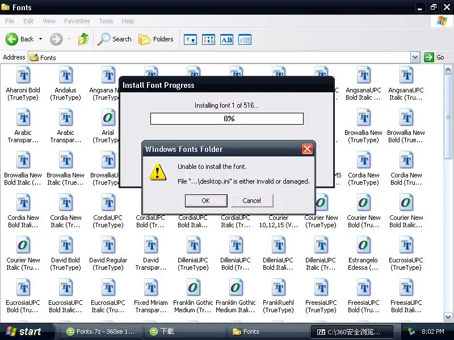Open Search in the toolbar

tap(115, 39)
